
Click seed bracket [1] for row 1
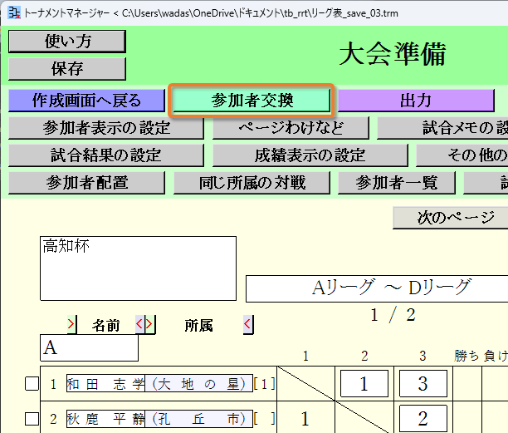click(x=264, y=384)
